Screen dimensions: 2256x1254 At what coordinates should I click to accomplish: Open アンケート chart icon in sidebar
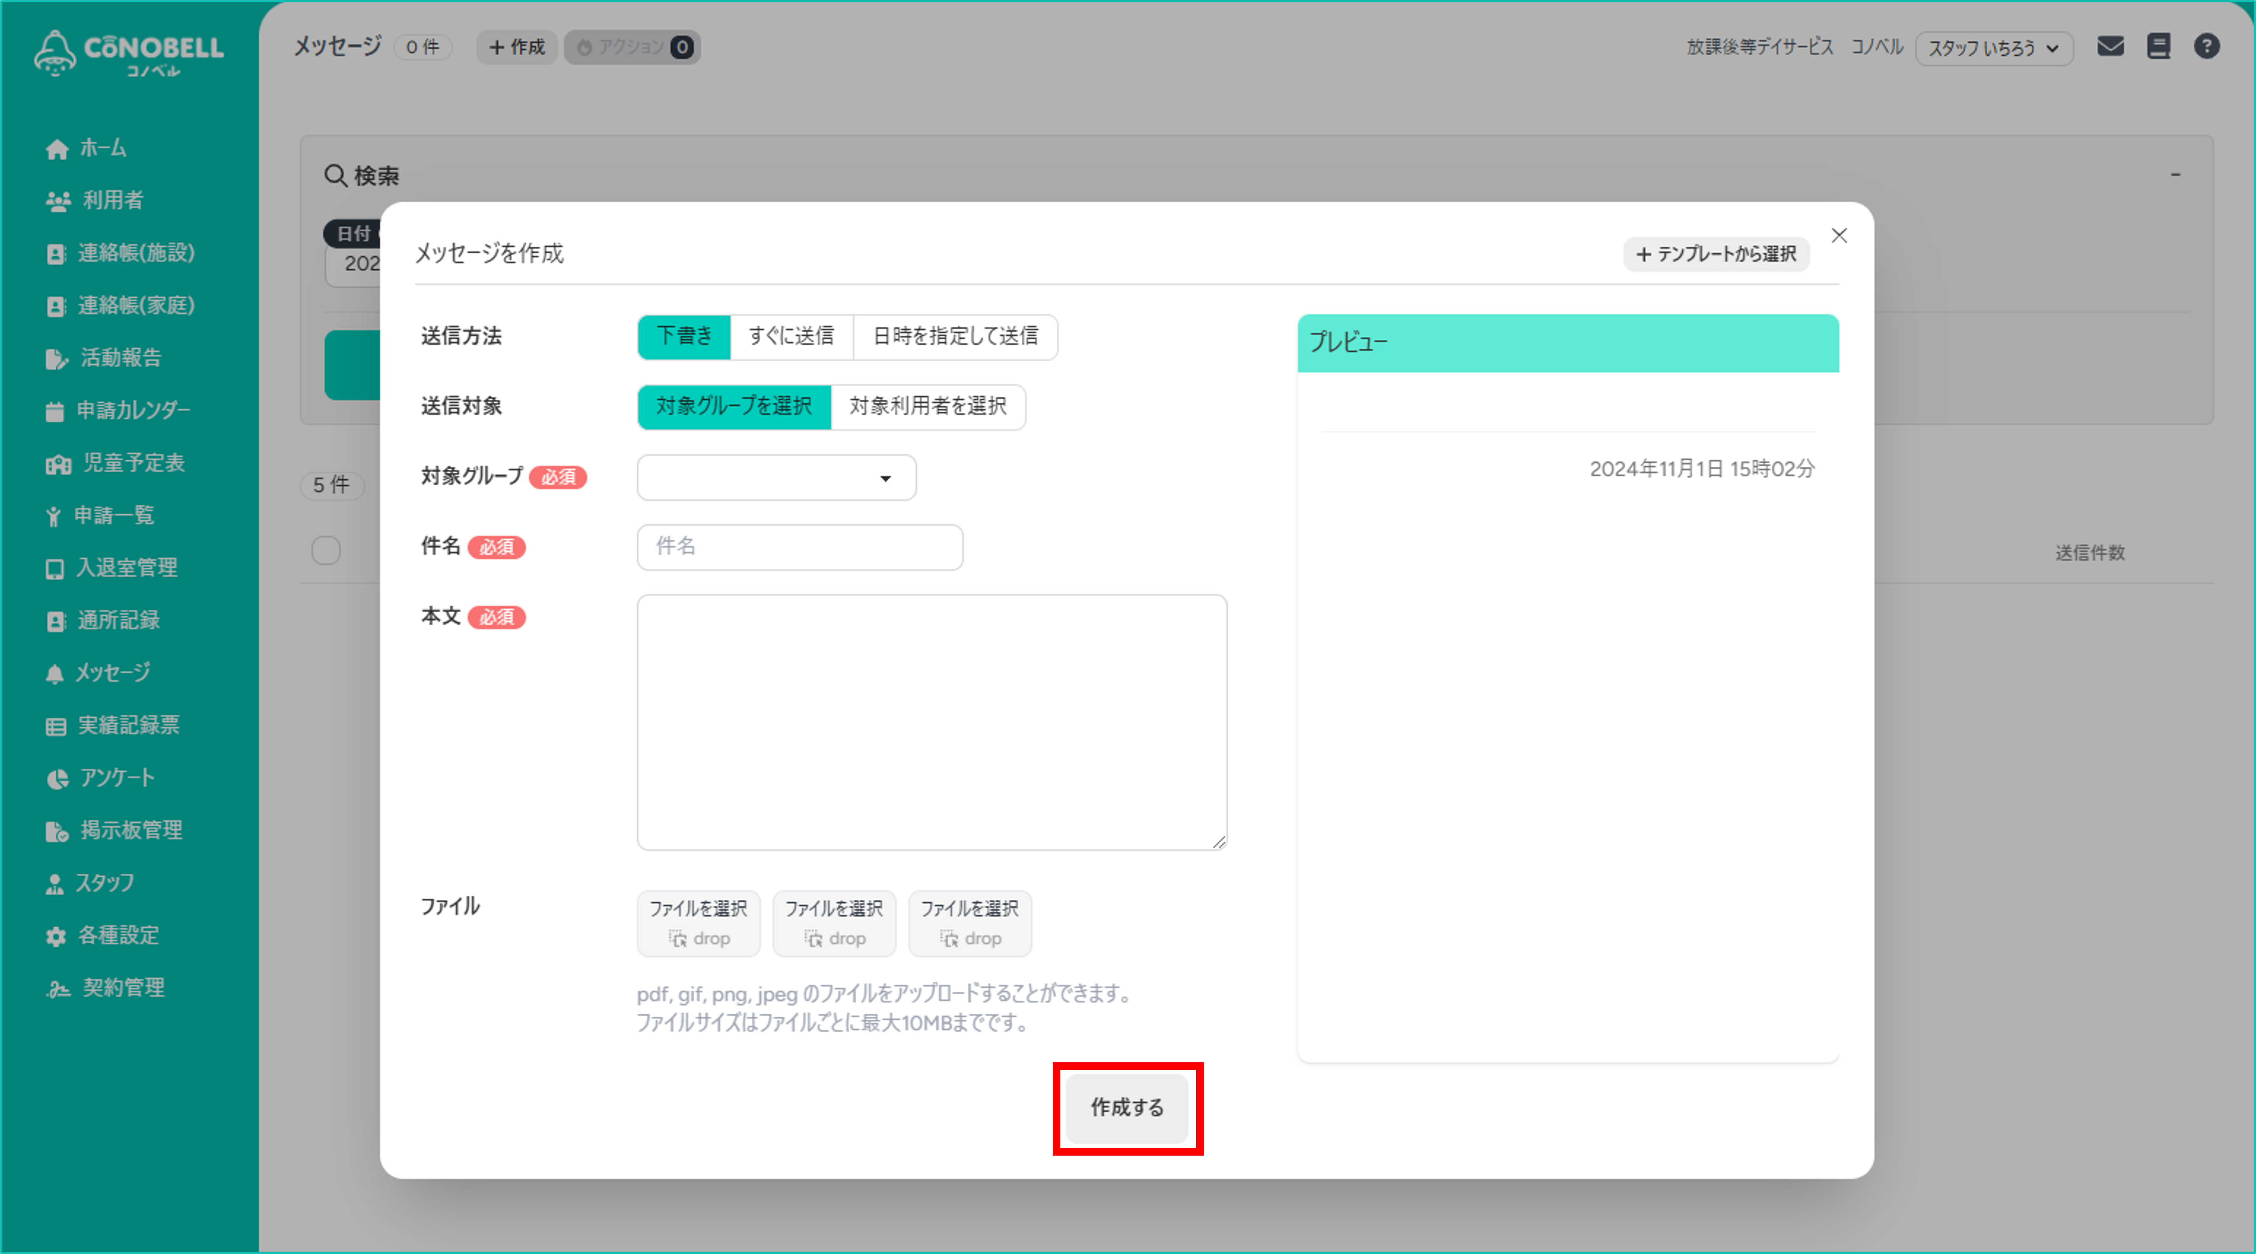[57, 779]
